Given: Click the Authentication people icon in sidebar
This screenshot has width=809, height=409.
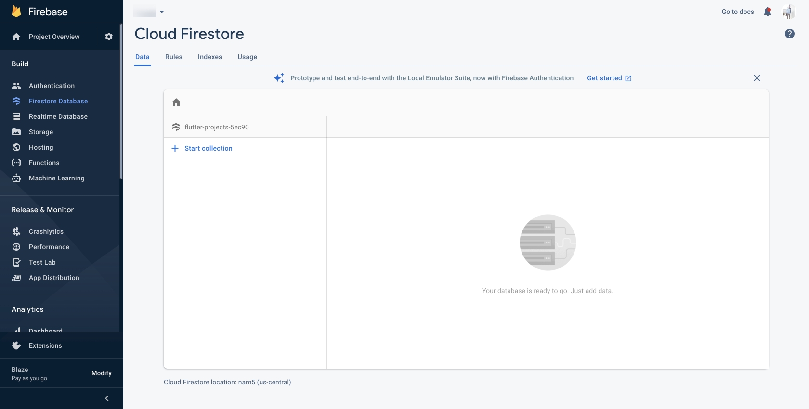Looking at the screenshot, I should (x=16, y=86).
